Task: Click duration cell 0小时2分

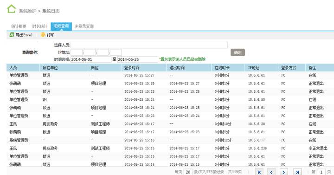Action: coord(222,156)
